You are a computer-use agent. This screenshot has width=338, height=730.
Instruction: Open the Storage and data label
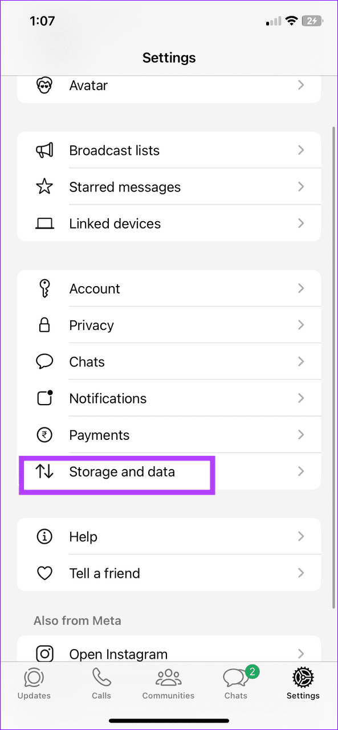click(x=122, y=472)
